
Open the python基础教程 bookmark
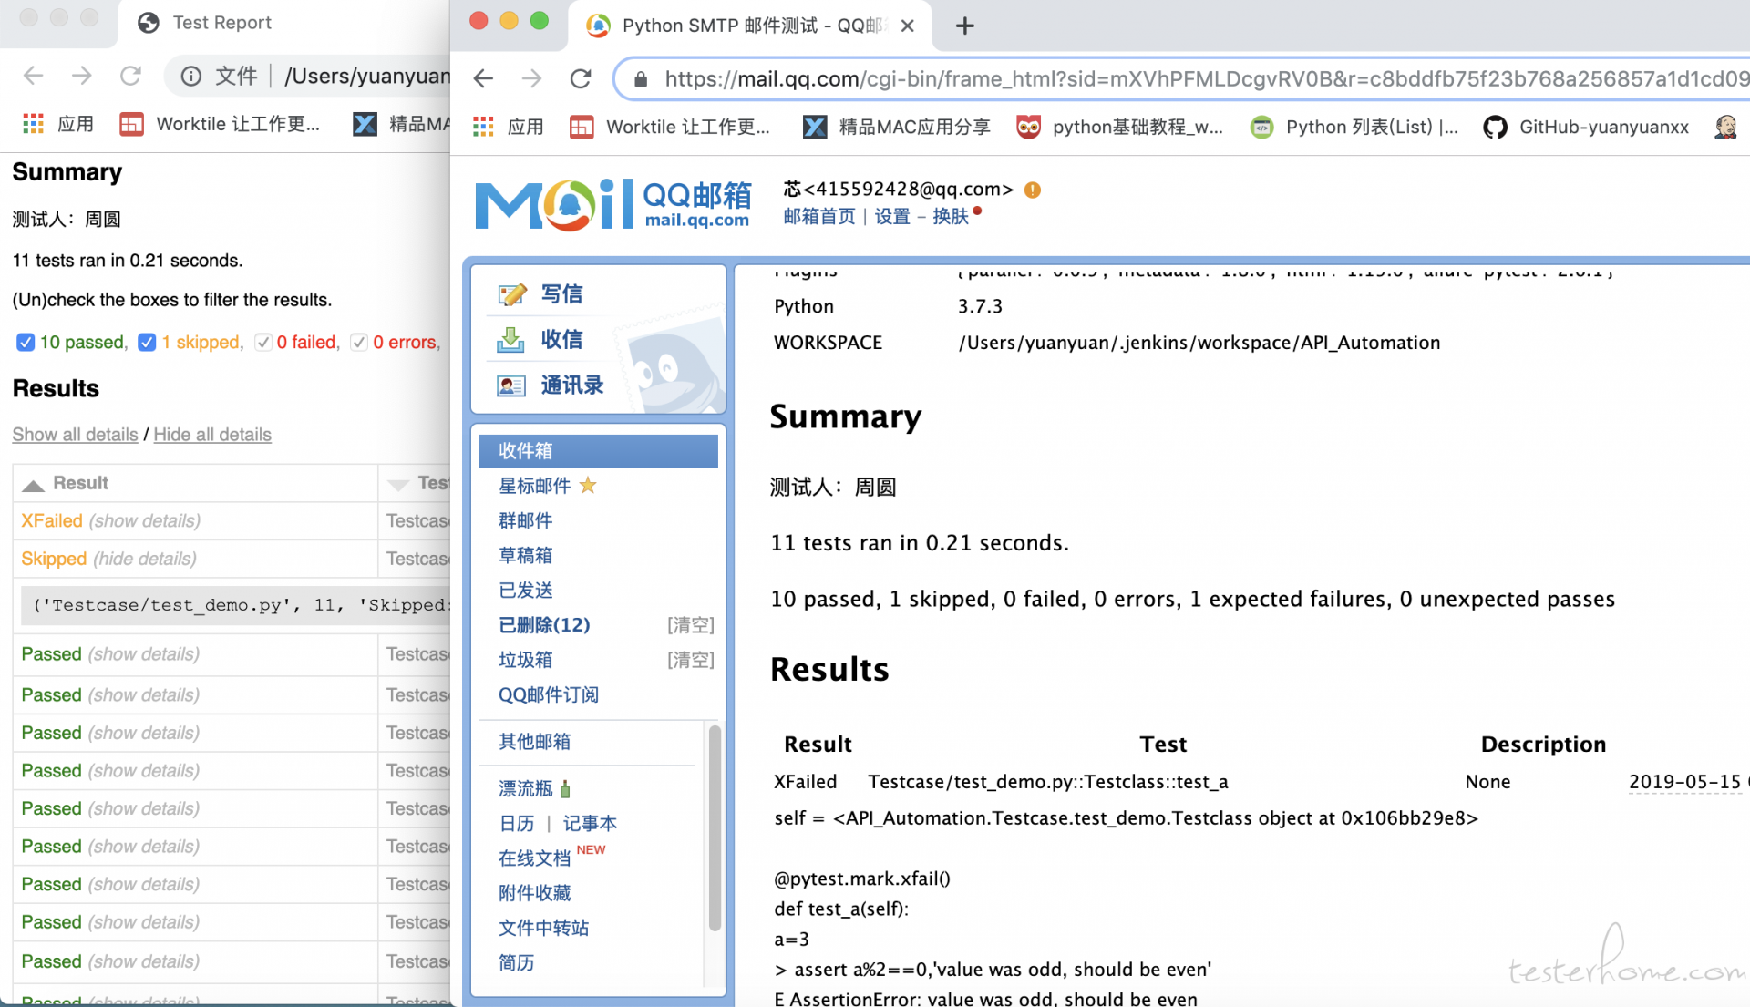tap(1120, 127)
